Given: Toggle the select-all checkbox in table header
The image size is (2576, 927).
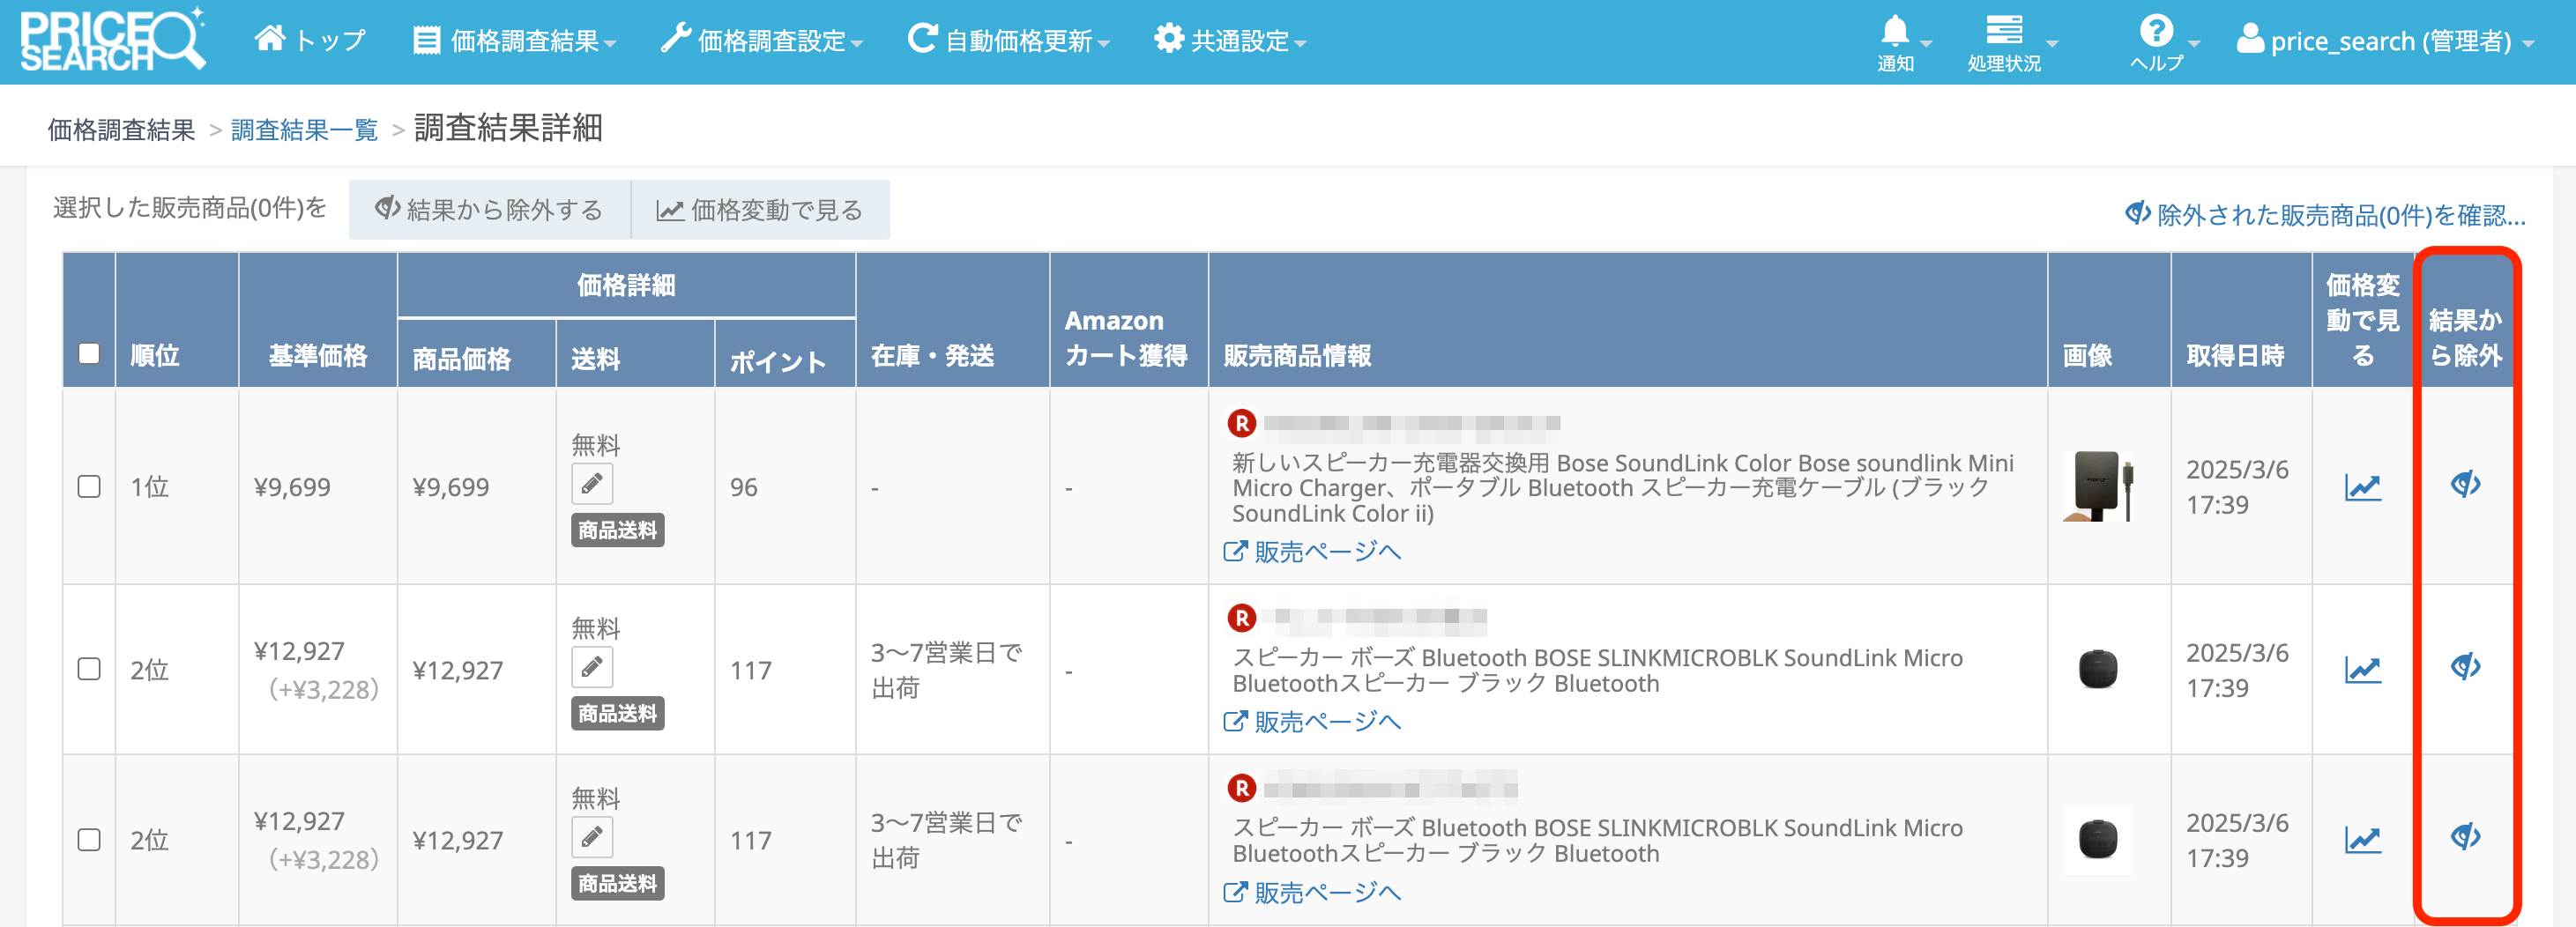Looking at the screenshot, I should click(x=89, y=354).
